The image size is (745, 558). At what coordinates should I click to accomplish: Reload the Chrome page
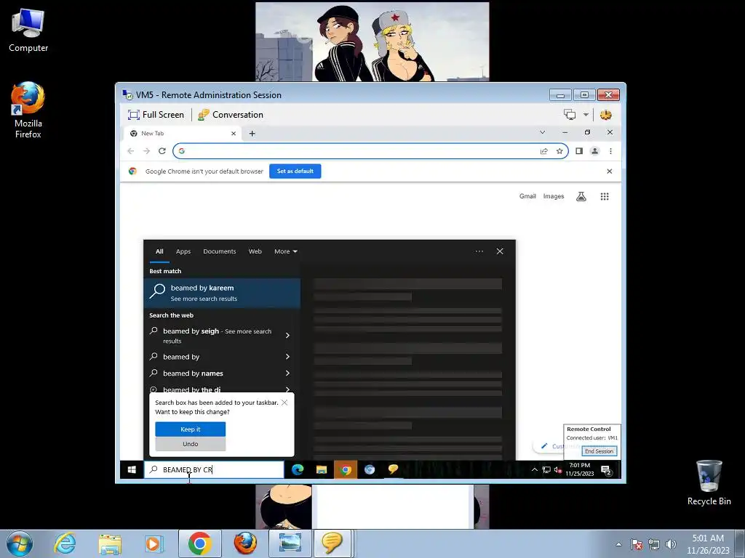162,151
